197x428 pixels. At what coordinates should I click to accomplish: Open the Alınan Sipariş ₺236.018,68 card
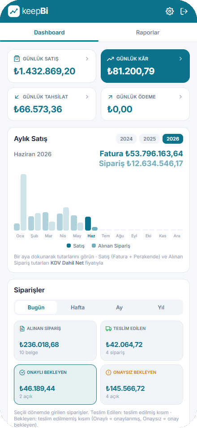tap(55, 341)
